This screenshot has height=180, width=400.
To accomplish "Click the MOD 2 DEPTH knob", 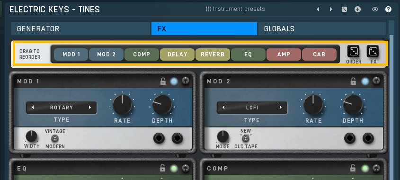I will 353,104.
